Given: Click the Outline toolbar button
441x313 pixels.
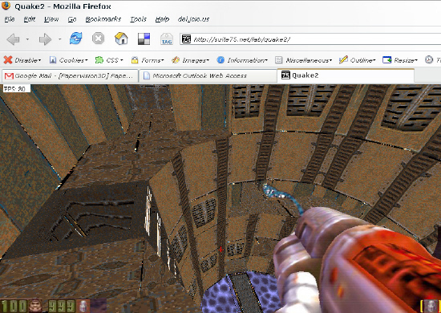Looking at the screenshot, I should (357, 60).
